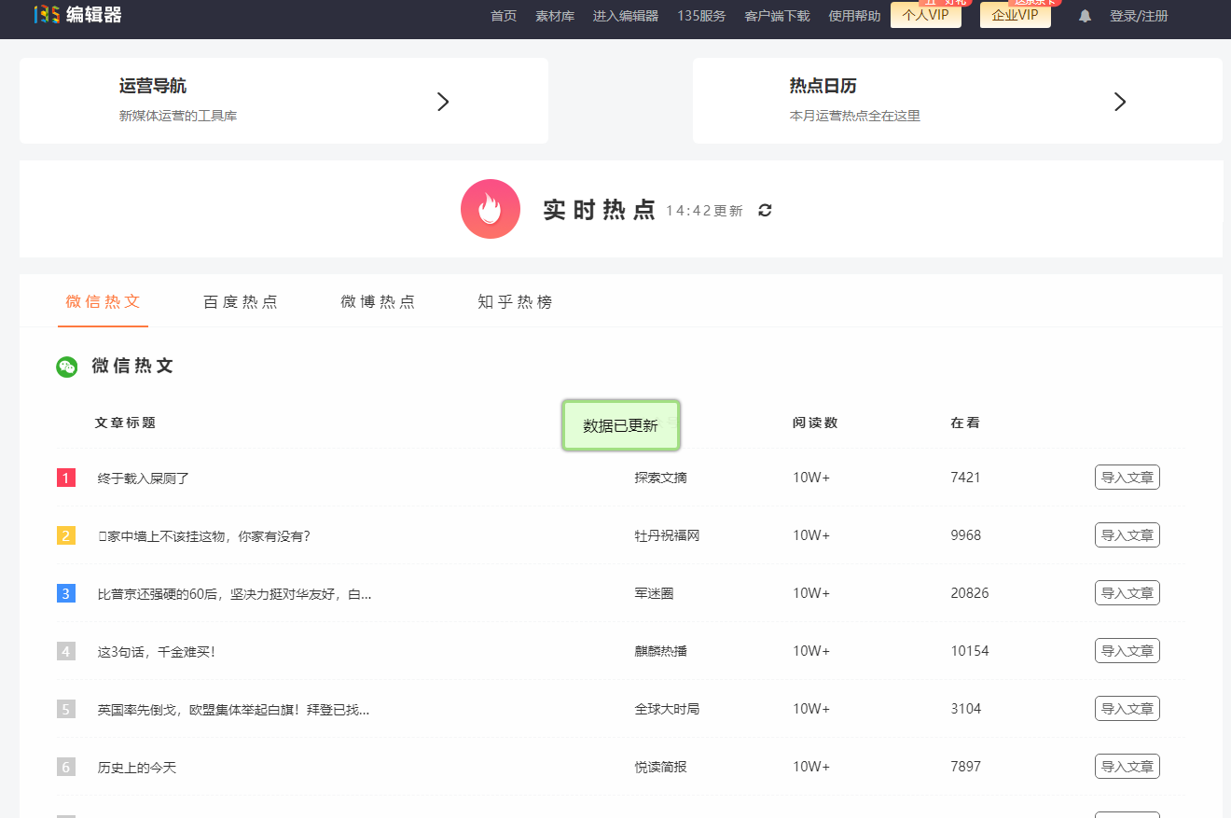1231x818 pixels.
Task: Click the 14:42更新 timestamp
Action: [705, 211]
